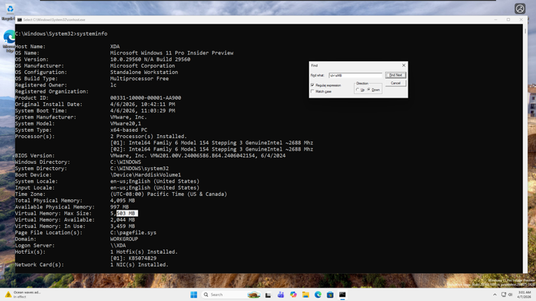Viewport: 536px width, 301px height.
Task: Select the Up direction radio button
Action: tap(357, 90)
